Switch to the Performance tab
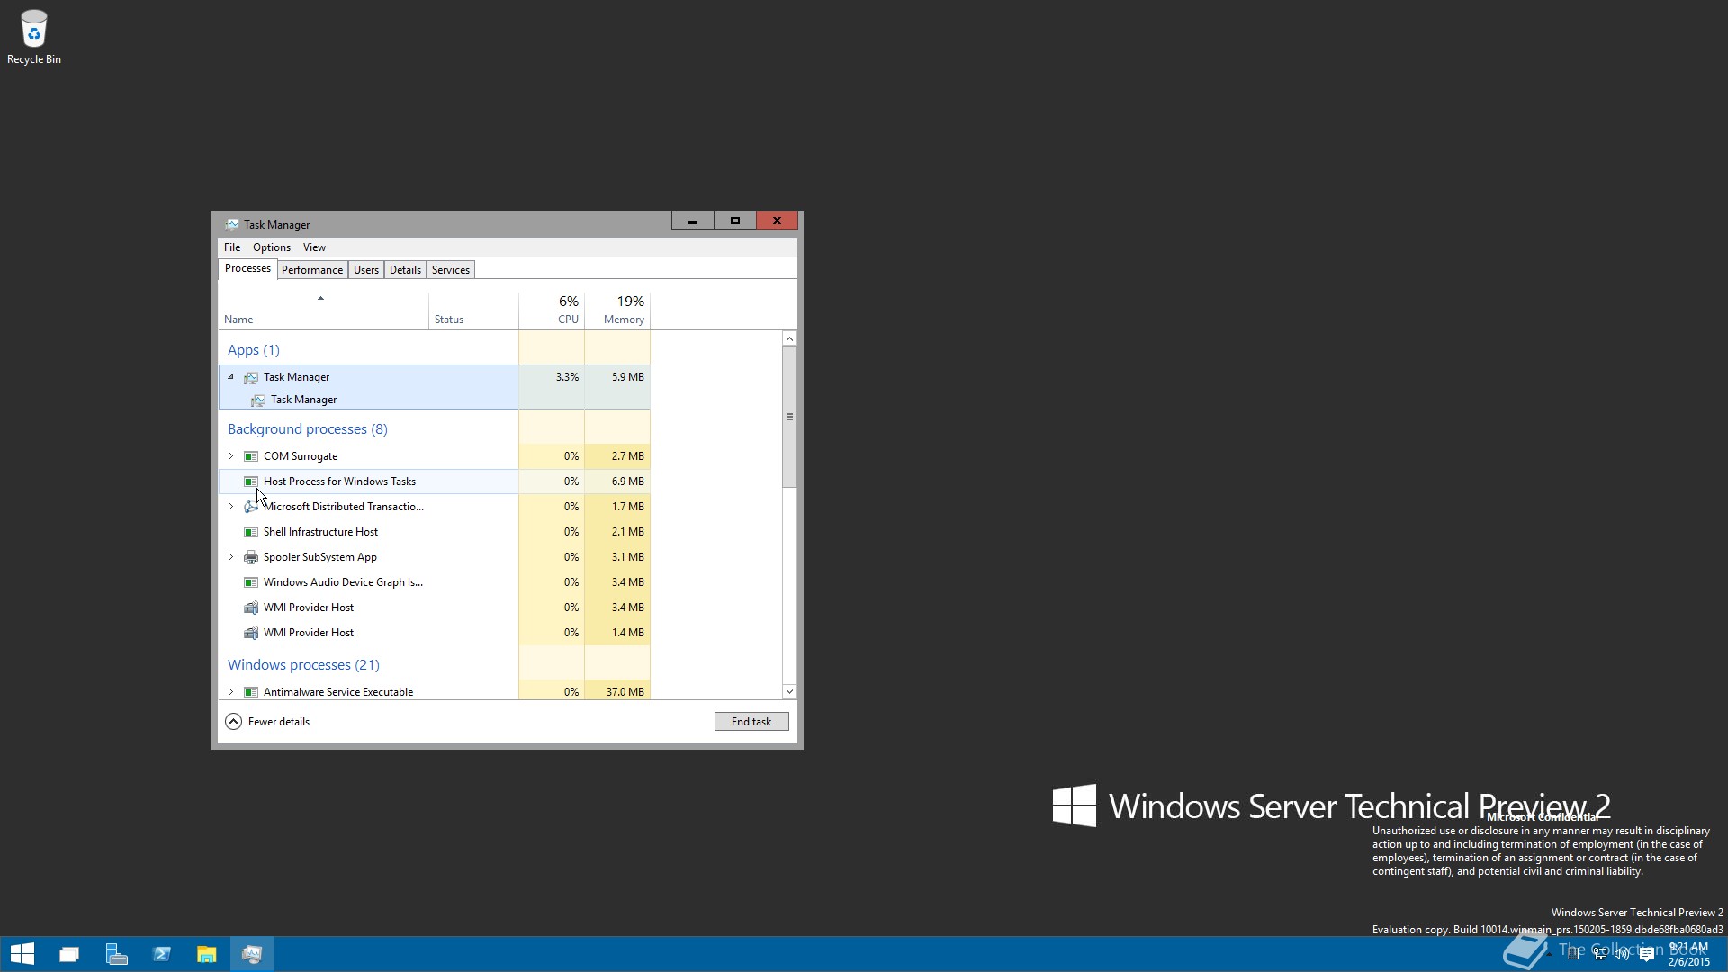1728x972 pixels. [x=312, y=270]
